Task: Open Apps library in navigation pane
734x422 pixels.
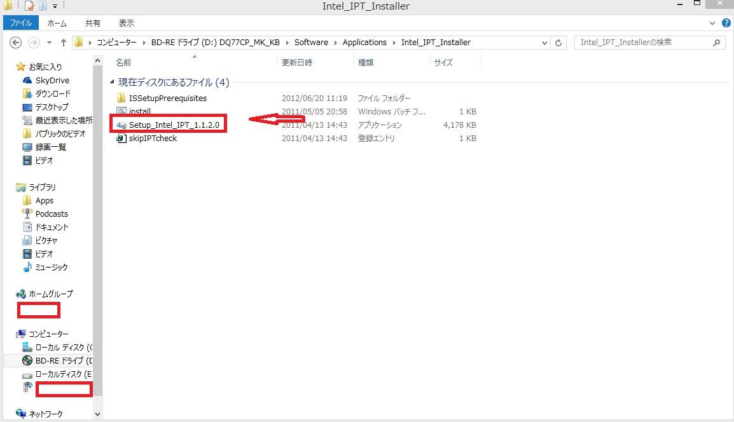Action: pyautogui.click(x=45, y=201)
